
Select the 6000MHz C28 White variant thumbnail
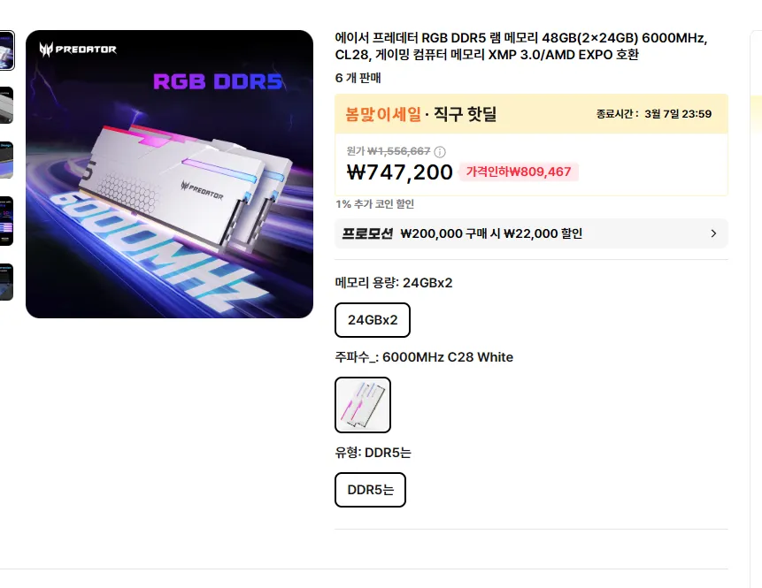362,404
